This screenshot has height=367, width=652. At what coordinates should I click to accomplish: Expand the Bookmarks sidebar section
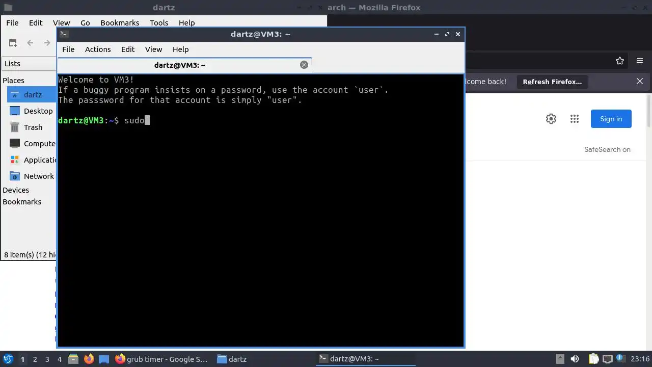pyautogui.click(x=22, y=202)
